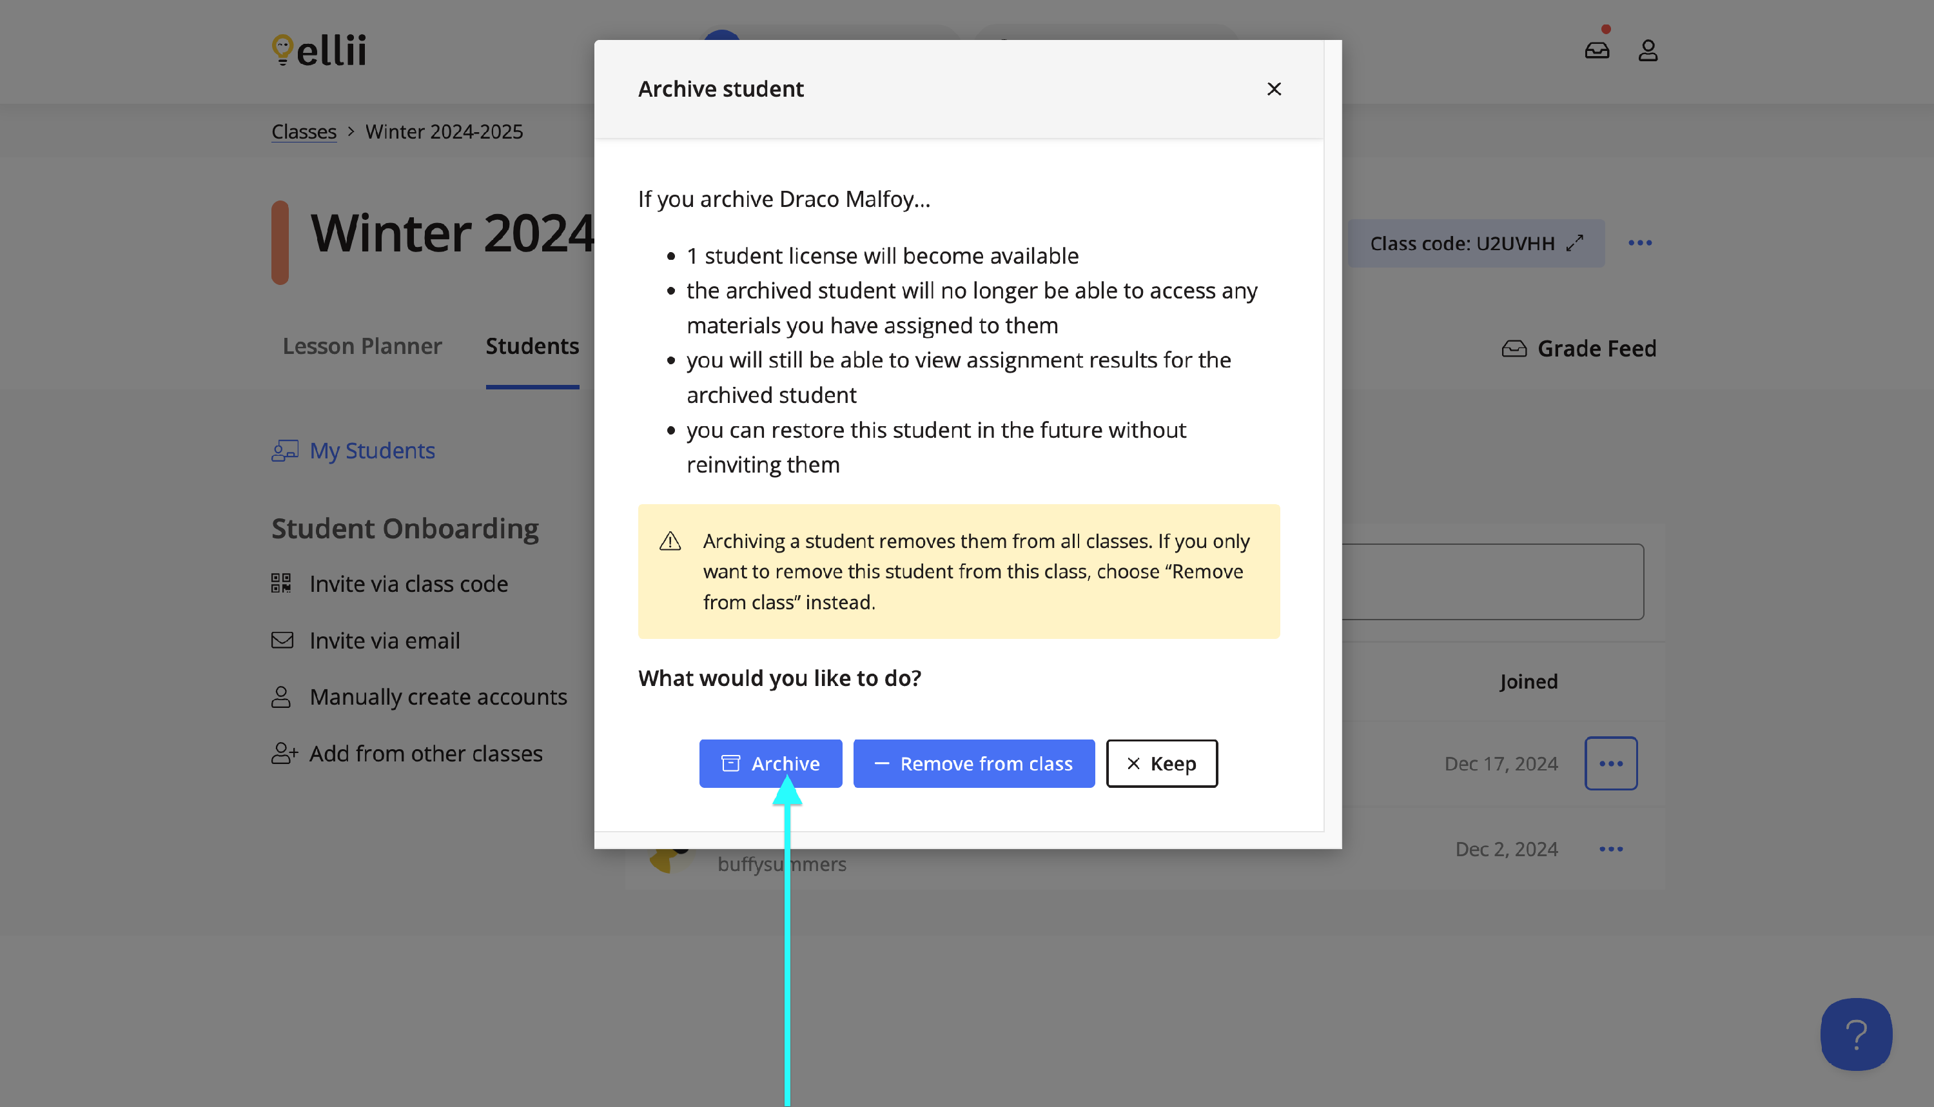This screenshot has height=1107, width=1934.
Task: Open the help question mark button
Action: tap(1856, 1034)
